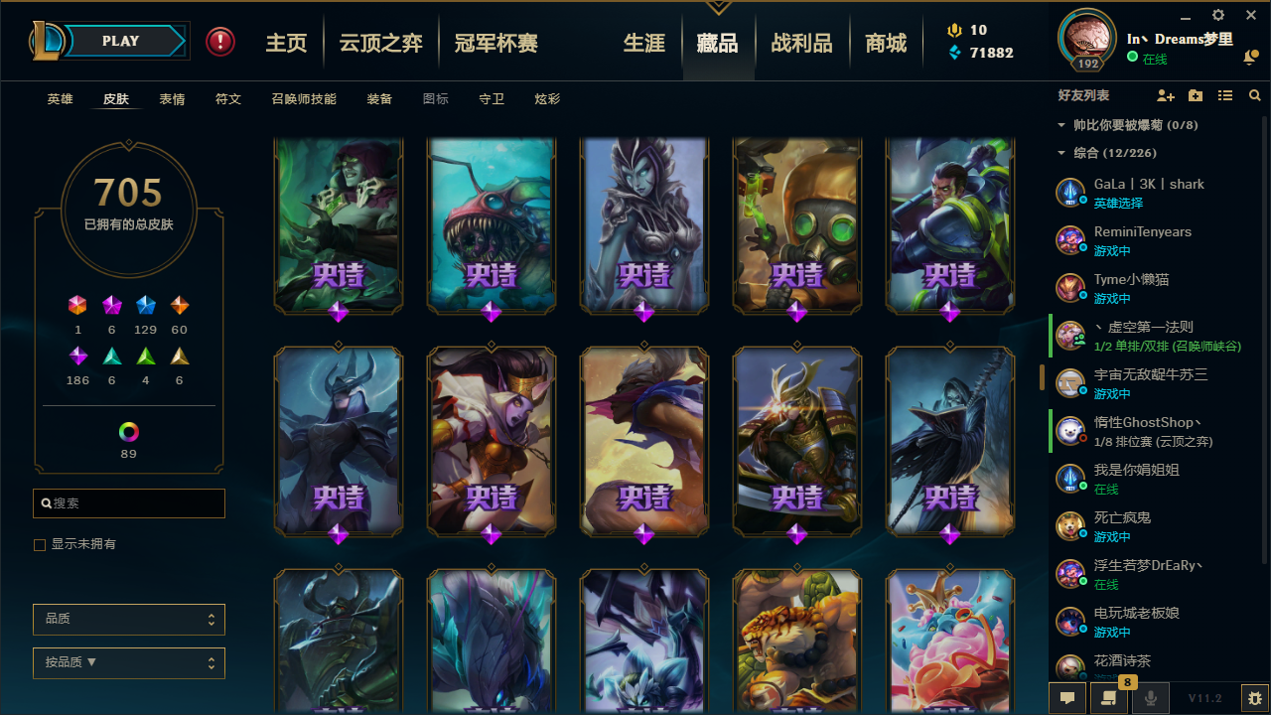Search friends with the magnifier icon
1271x715 pixels.
click(1255, 95)
